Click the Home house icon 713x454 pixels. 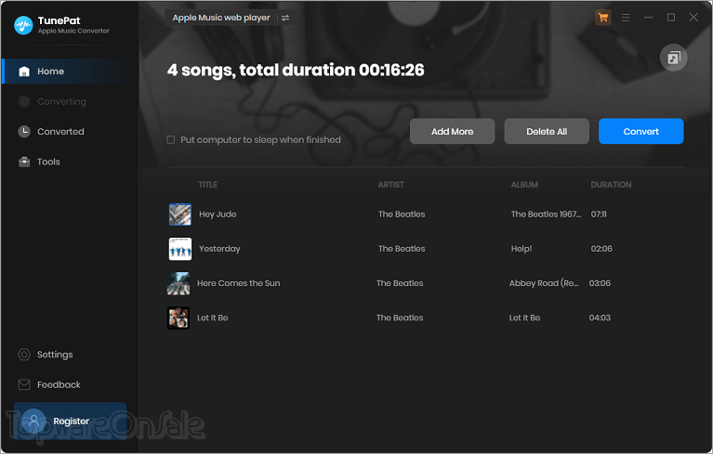tap(24, 71)
